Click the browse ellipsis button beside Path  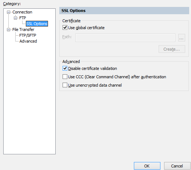tap(182, 37)
